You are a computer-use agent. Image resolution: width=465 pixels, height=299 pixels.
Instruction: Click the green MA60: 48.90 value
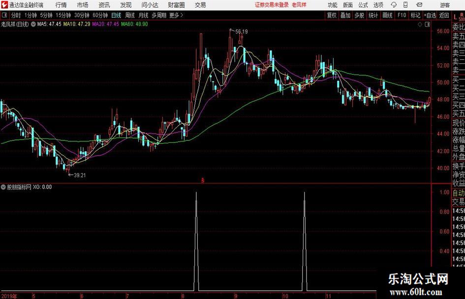(134, 24)
